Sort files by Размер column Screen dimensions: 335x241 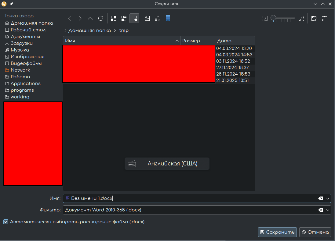coord(198,41)
